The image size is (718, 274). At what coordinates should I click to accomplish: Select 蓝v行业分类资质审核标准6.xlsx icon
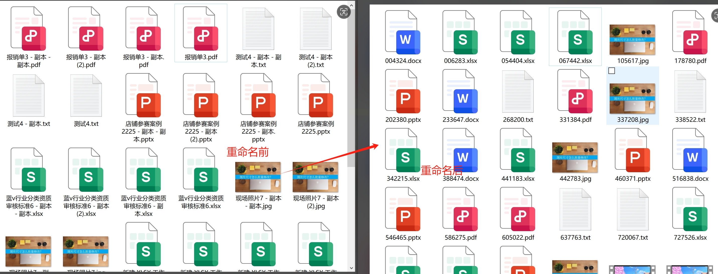[201, 170]
